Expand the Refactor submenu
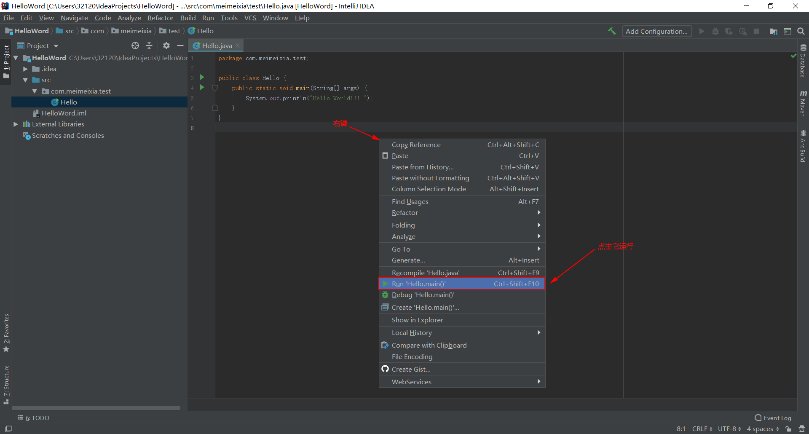 (462, 213)
